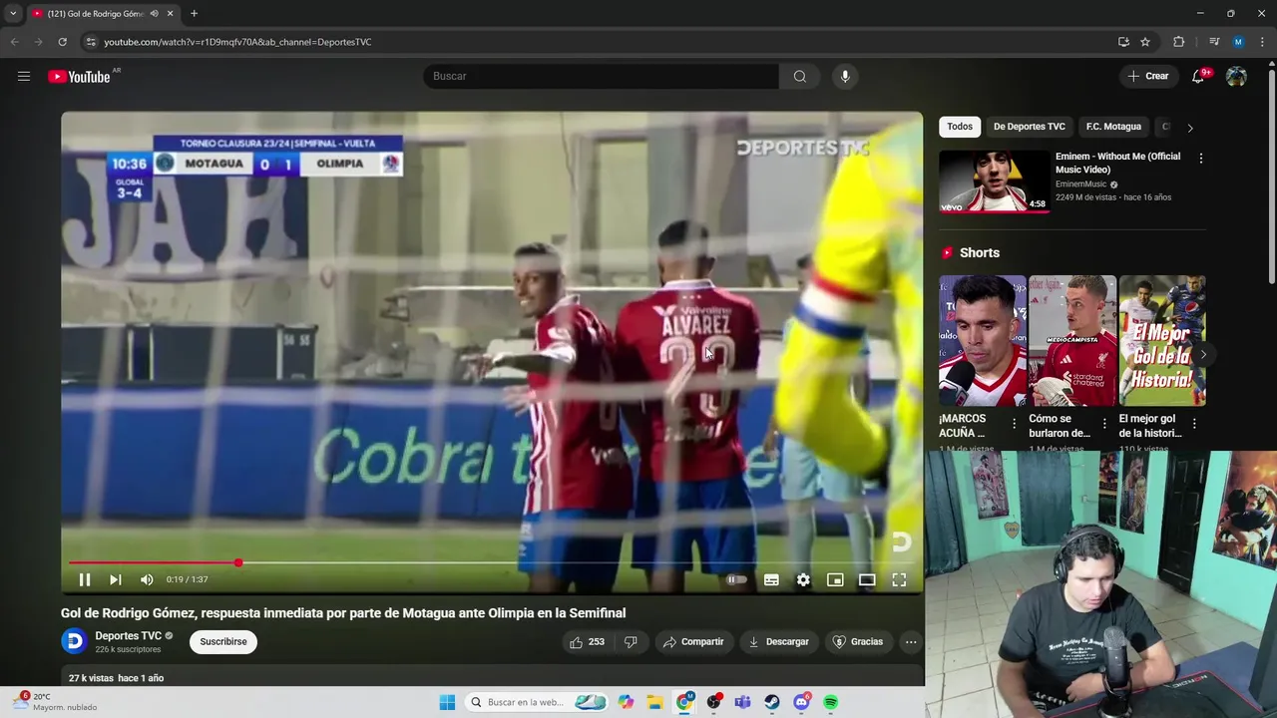This screenshot has height=718, width=1277.
Task: Open the tab search dropdown arrow
Action: 13,14
